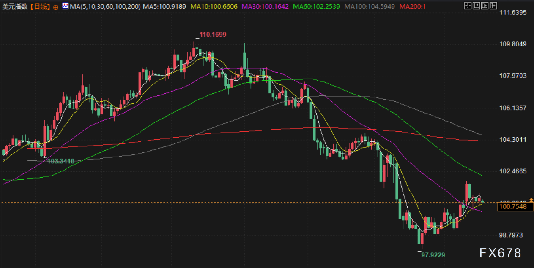The height and width of the screenshot is (268, 534).
Task: Click the 110.1699 high price marker
Action: pyautogui.click(x=213, y=35)
